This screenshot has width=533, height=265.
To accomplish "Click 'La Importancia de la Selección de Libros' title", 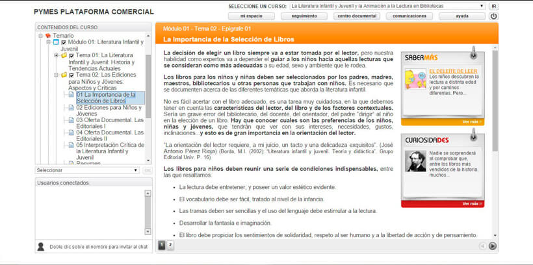I will 228,40.
